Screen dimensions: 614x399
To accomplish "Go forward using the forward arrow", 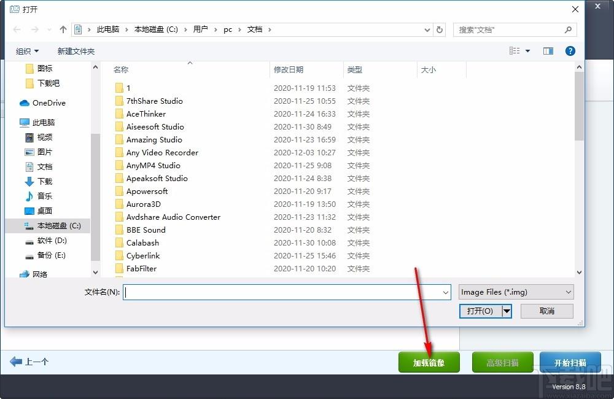I will tap(35, 29).
